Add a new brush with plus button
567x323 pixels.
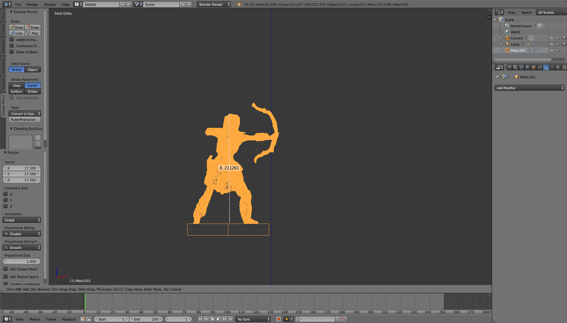(38, 138)
